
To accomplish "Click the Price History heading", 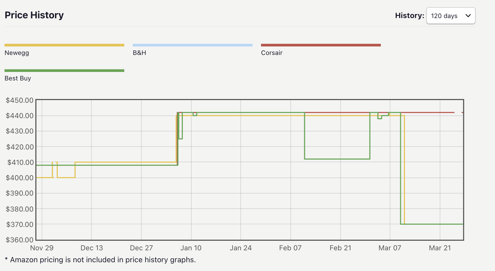I will (34, 15).
